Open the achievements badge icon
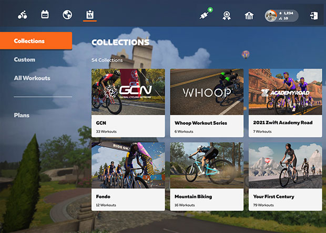The height and width of the screenshot is (233, 326). coord(227,16)
